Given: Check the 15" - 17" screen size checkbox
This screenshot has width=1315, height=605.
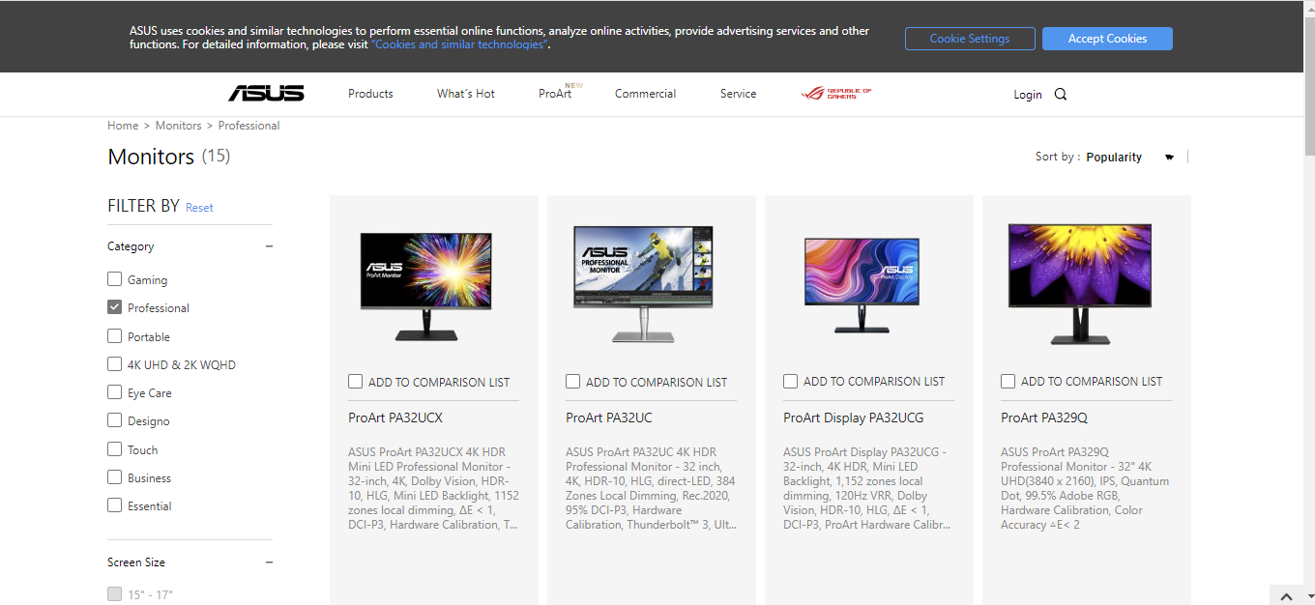Looking at the screenshot, I should (115, 594).
